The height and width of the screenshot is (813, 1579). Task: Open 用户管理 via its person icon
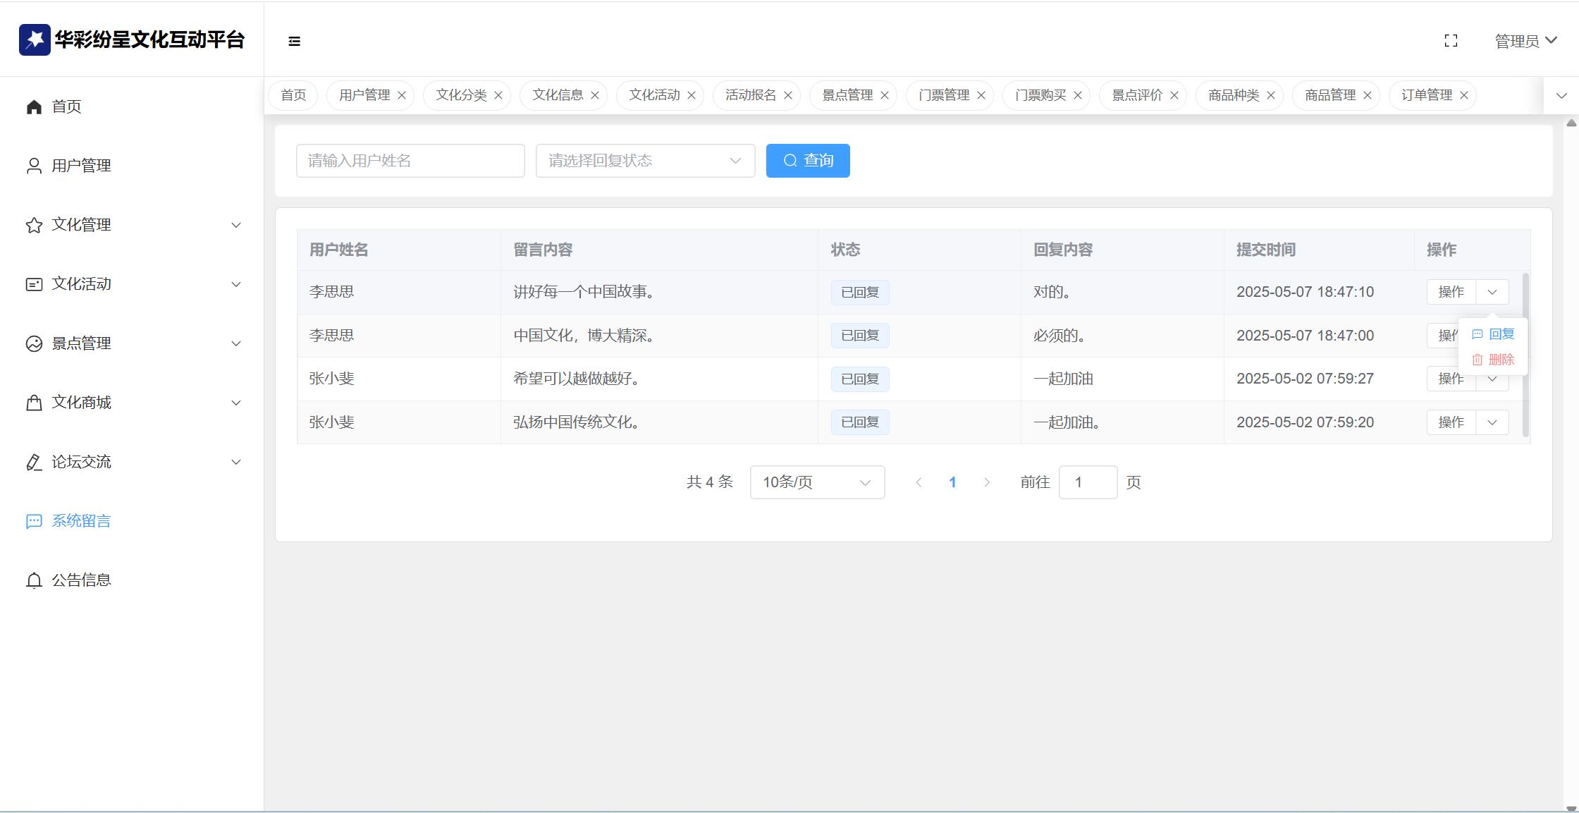pyautogui.click(x=34, y=166)
